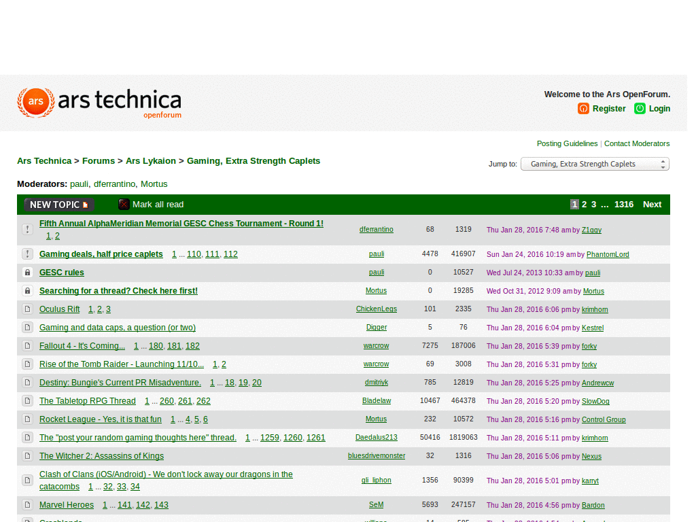The image size is (696, 522).
Task: Click the sticky exclamation icon beside Gaming deals thread
Action: [x=27, y=254]
